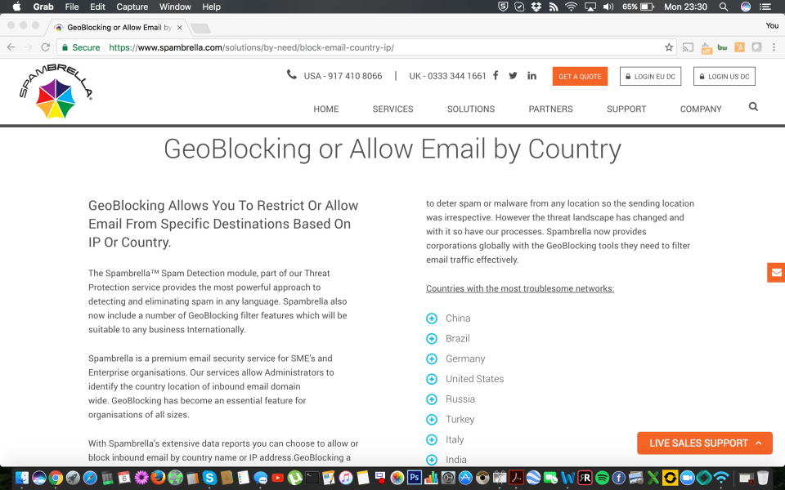The width and height of the screenshot is (785, 490).
Task: Click the LOGIN US DC button
Action: (x=724, y=75)
